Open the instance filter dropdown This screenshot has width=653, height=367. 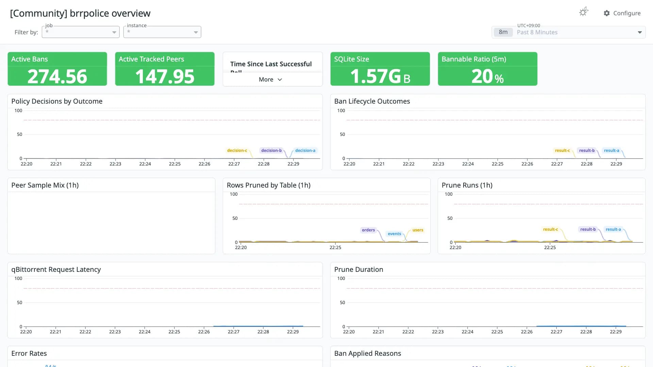[x=162, y=32]
